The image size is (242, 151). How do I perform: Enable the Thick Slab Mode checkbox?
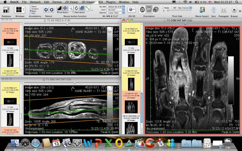tap(163, 8)
